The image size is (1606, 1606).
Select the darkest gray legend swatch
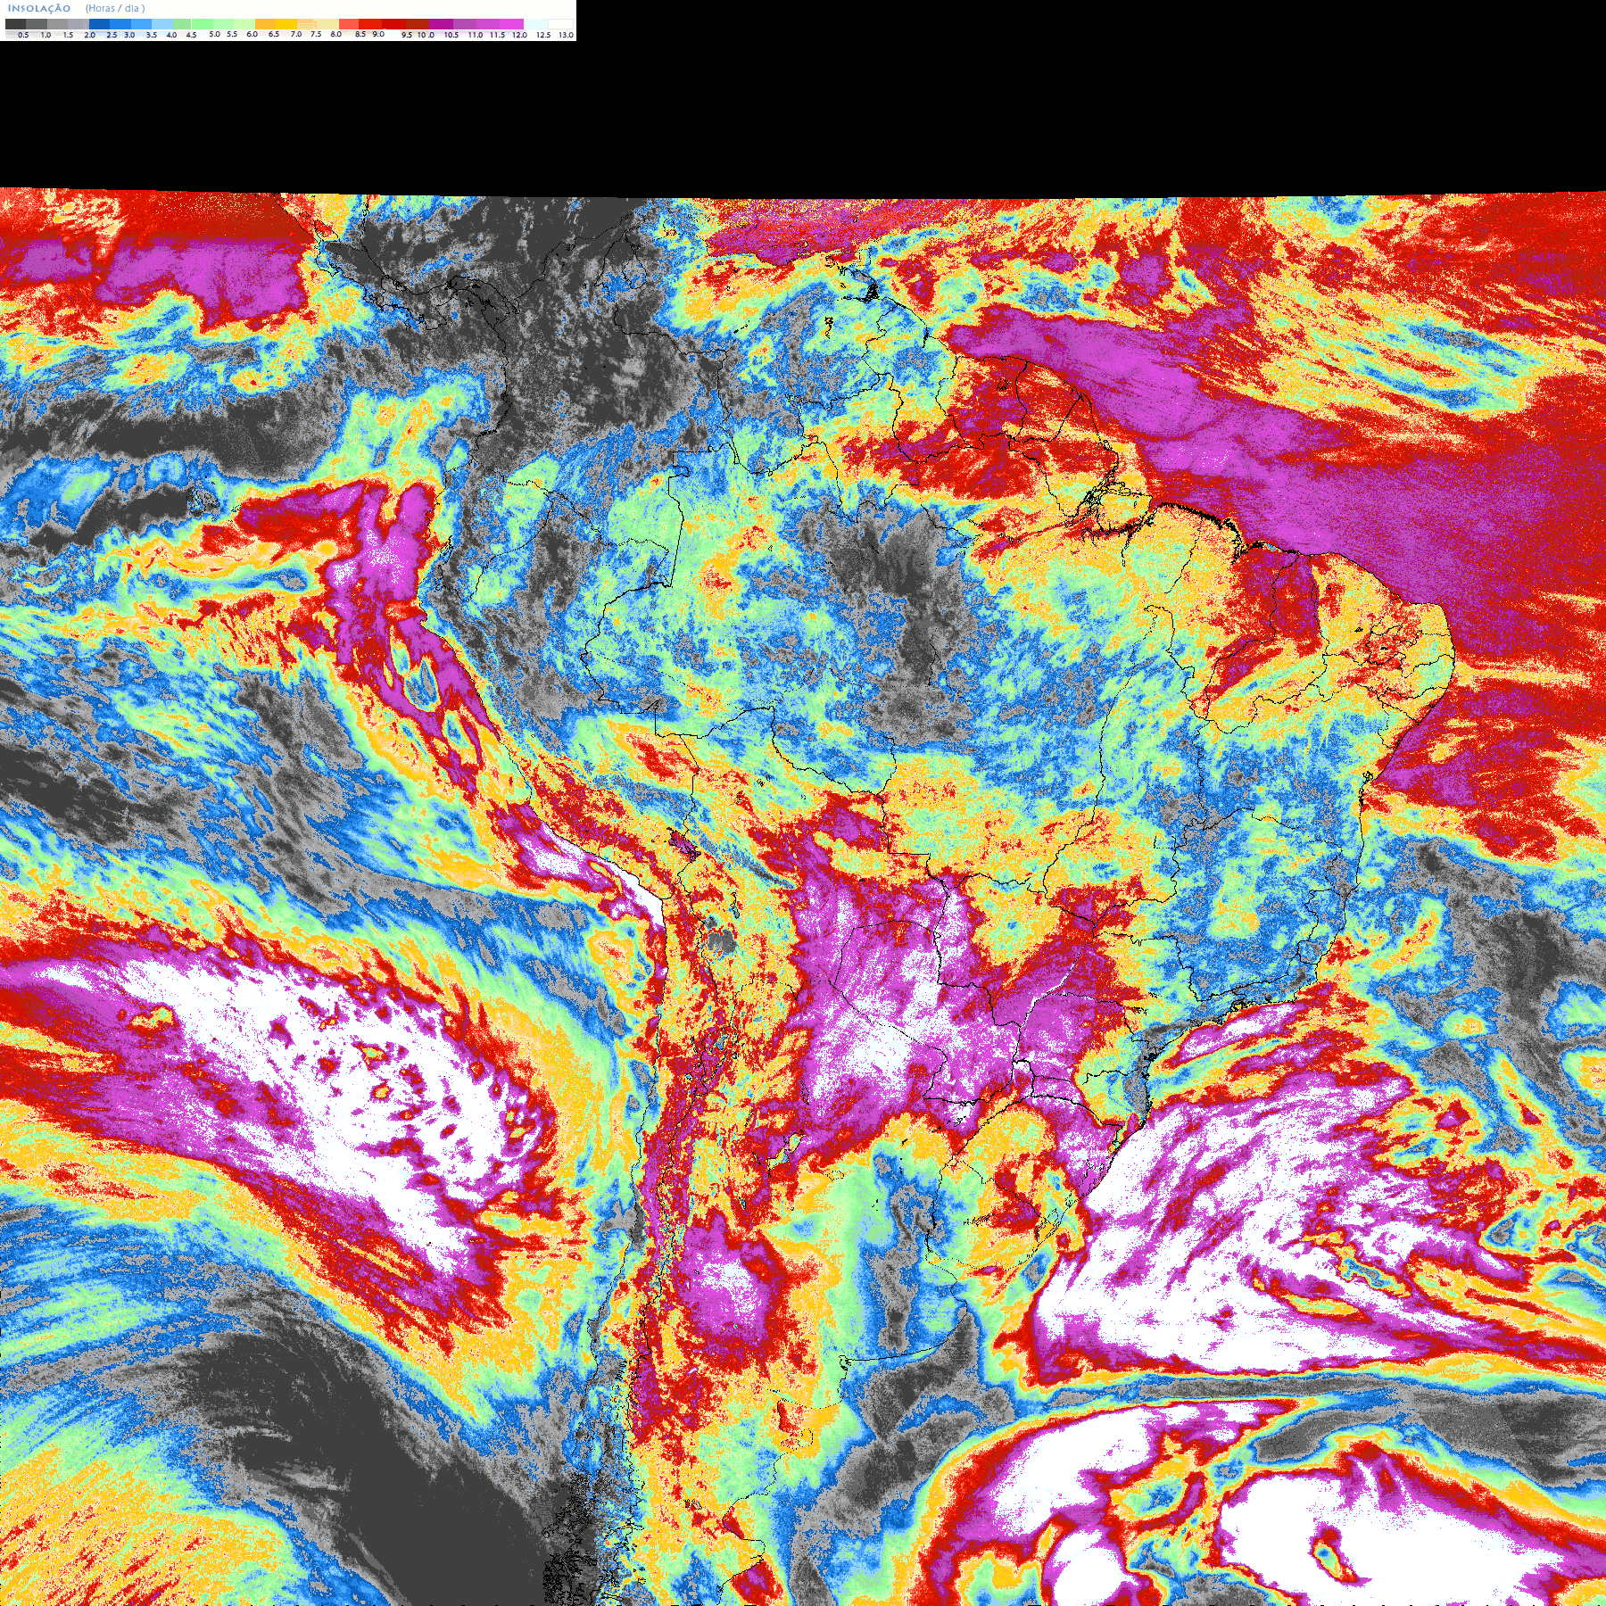15,24
